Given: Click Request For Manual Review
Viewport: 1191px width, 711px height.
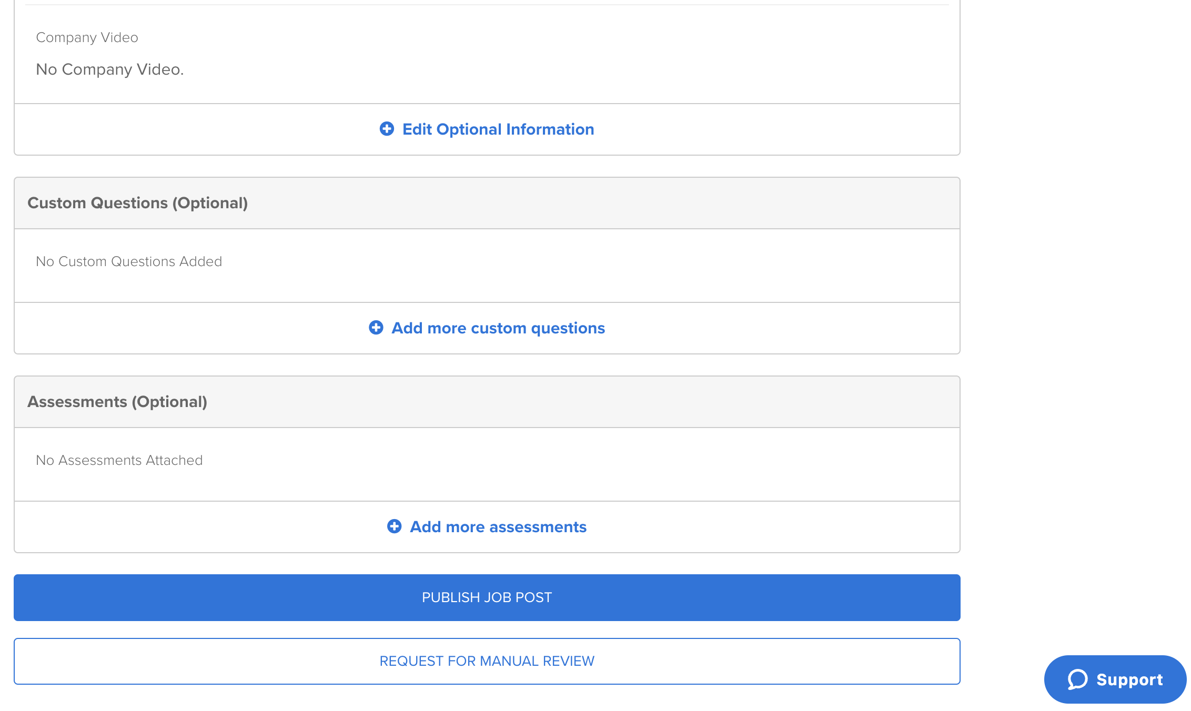Looking at the screenshot, I should (487, 661).
